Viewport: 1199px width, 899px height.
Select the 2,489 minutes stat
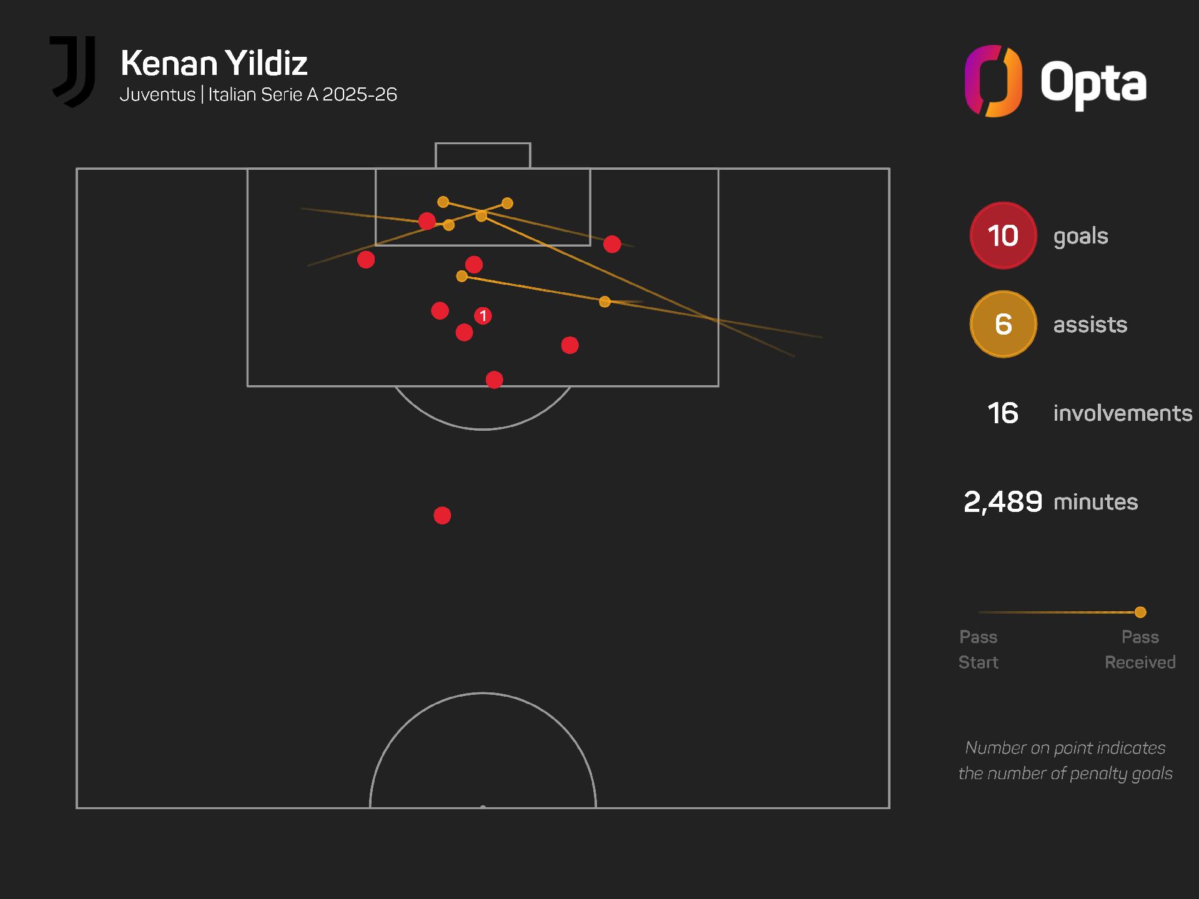point(1050,502)
